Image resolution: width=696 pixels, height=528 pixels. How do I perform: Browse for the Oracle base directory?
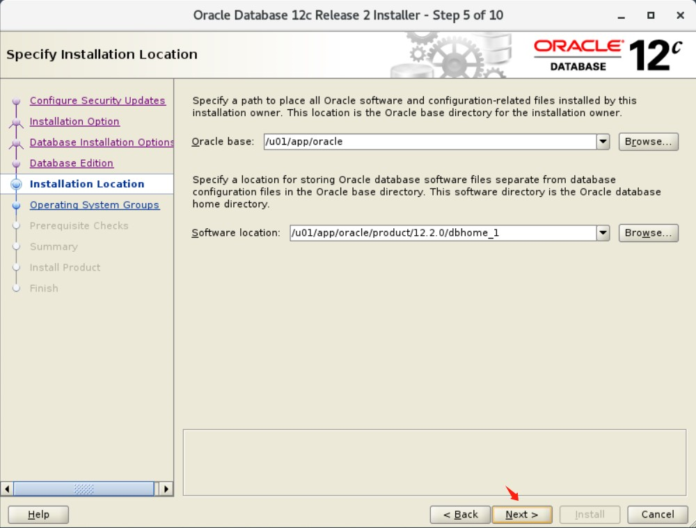click(648, 141)
